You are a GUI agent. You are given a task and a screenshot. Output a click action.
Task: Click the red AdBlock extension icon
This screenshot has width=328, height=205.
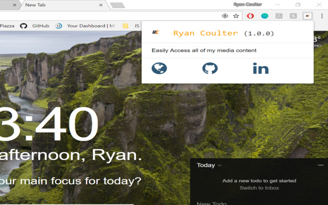[x=250, y=16]
